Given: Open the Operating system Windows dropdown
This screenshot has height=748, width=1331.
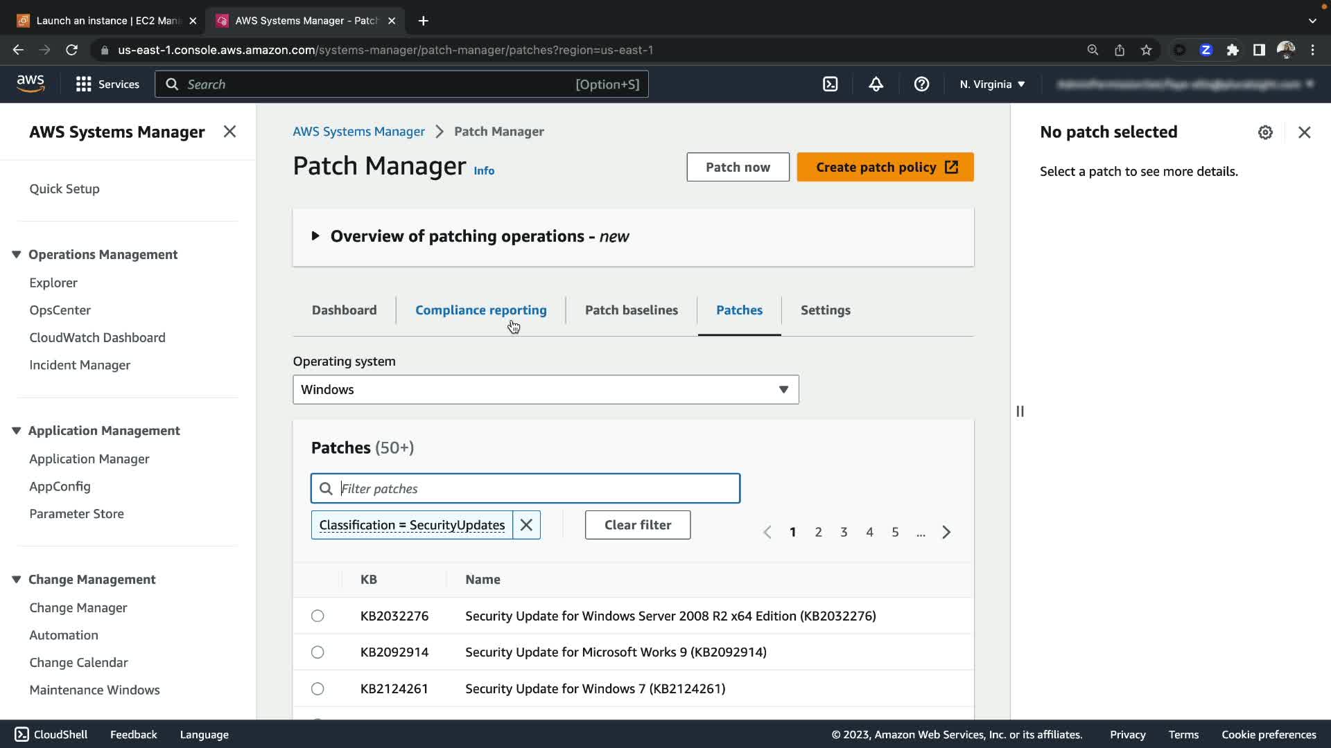Looking at the screenshot, I should click(x=546, y=390).
